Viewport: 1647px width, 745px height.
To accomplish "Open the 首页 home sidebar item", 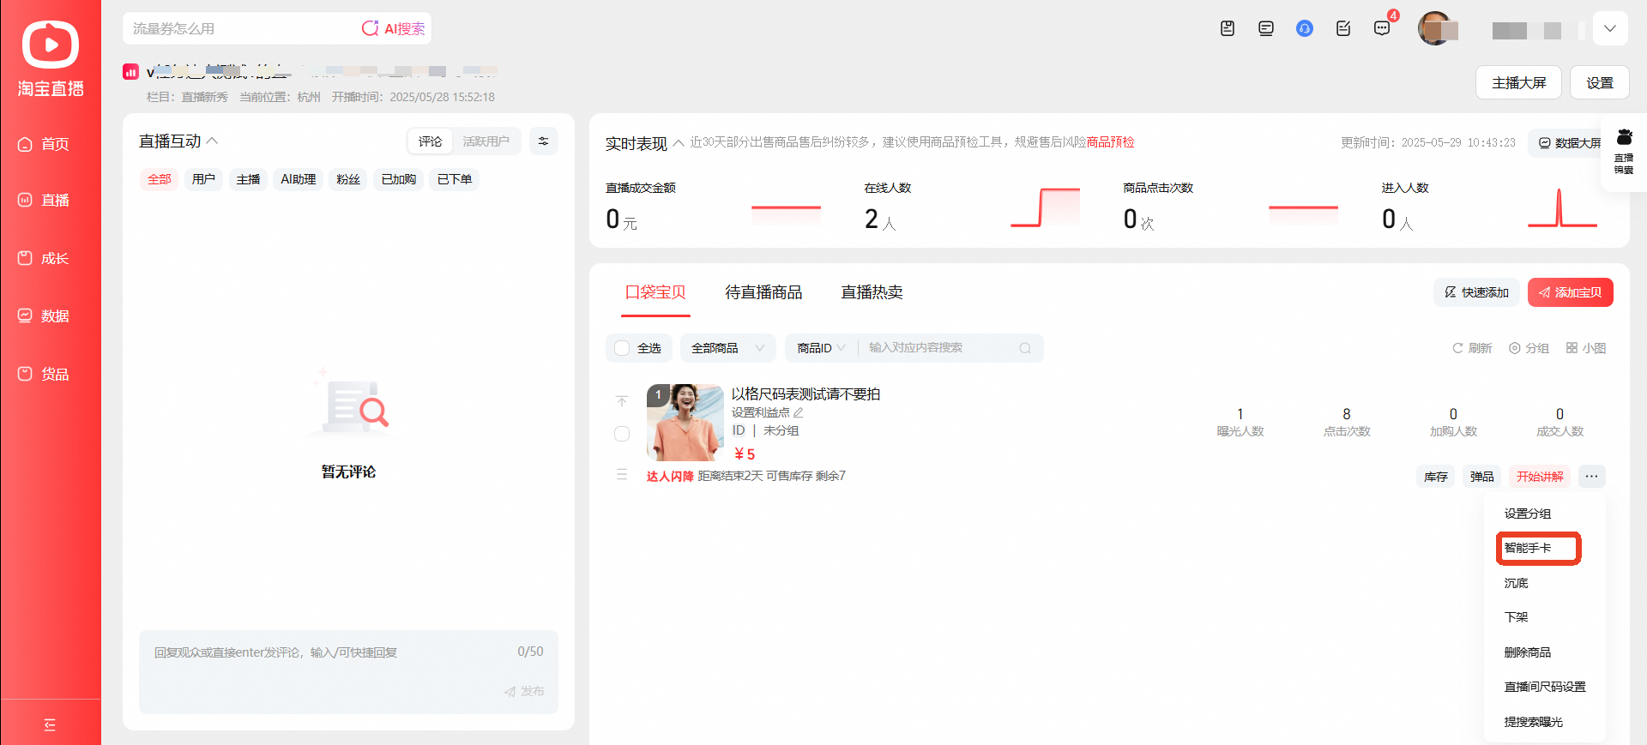I will (44, 144).
